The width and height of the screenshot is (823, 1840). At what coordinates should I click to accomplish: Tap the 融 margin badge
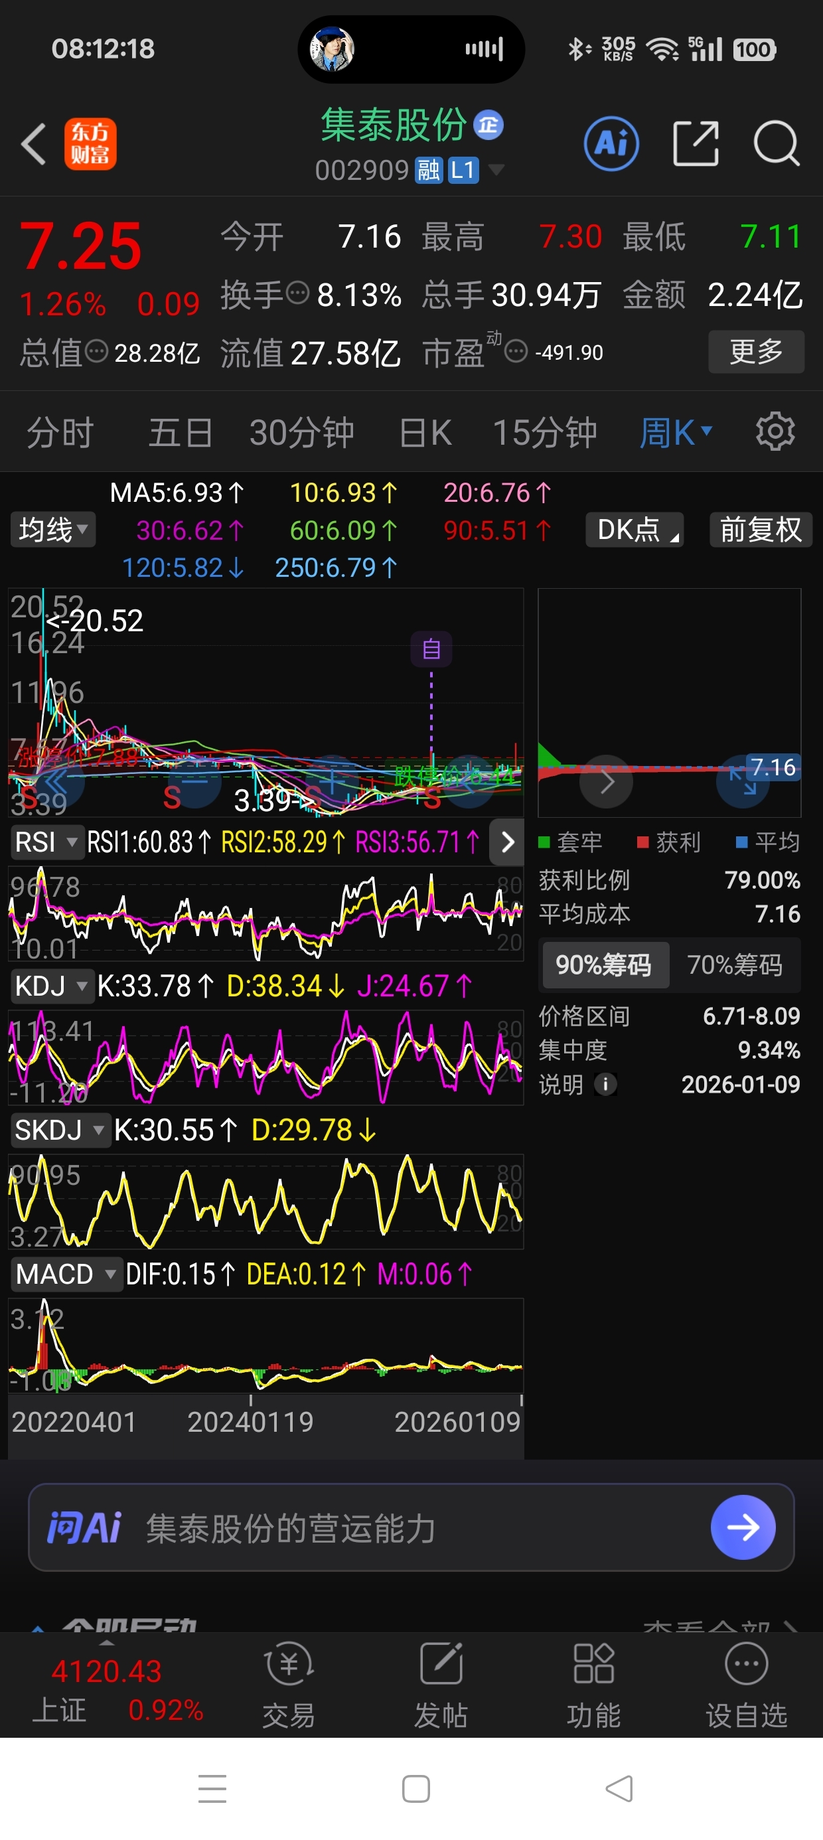429,171
